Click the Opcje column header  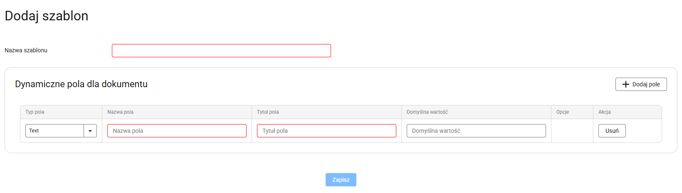(563, 112)
